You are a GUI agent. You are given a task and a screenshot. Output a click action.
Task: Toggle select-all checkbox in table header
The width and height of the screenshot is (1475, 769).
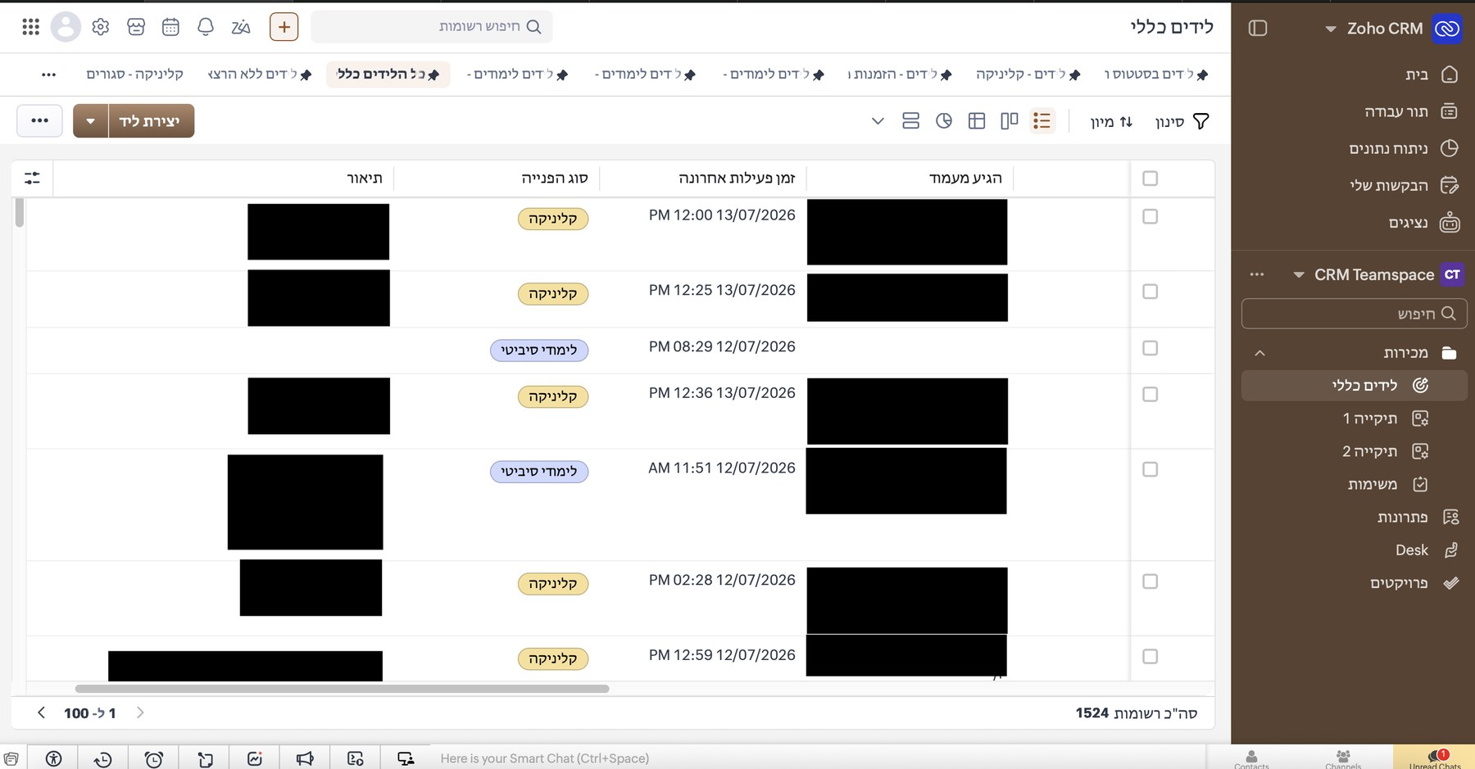click(x=1150, y=179)
